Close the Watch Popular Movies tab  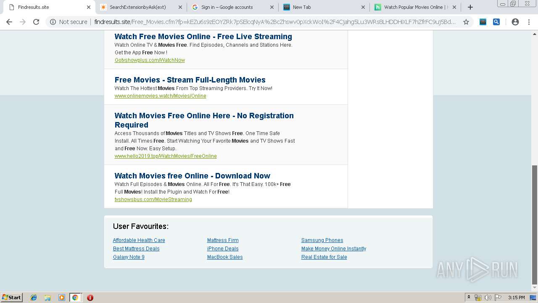click(454, 7)
